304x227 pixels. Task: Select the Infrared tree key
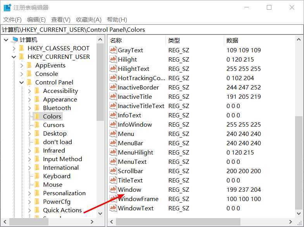pyautogui.click(x=54, y=150)
